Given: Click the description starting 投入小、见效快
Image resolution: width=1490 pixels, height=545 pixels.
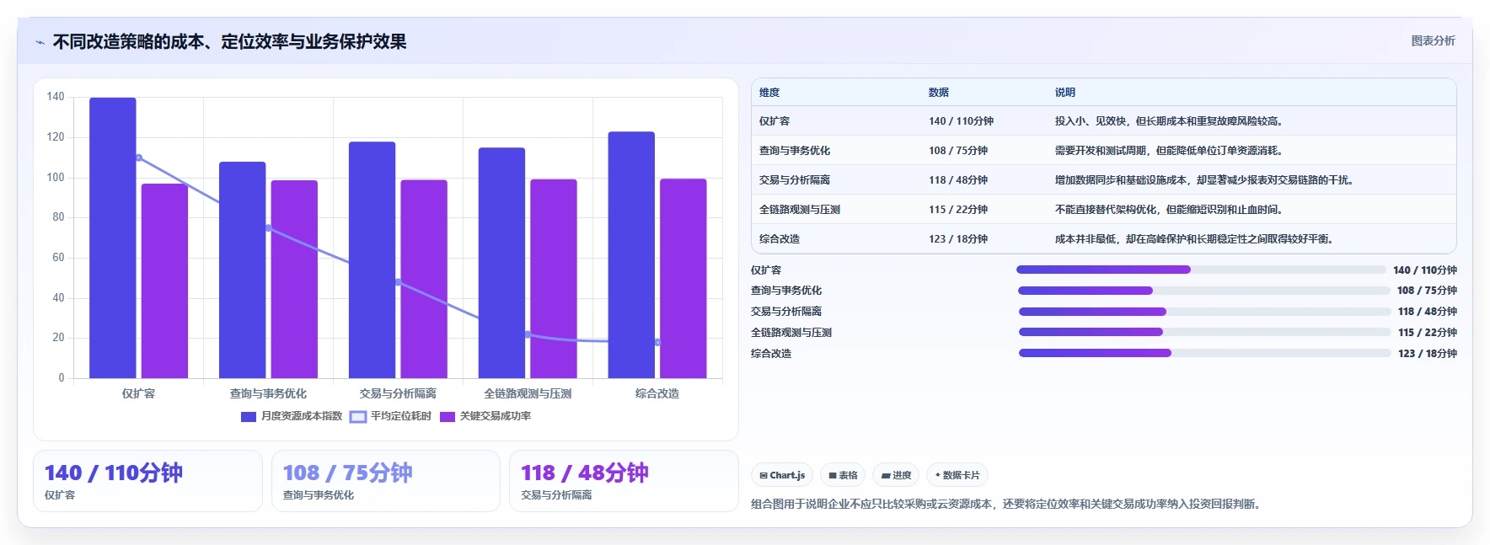Looking at the screenshot, I should (1171, 121).
